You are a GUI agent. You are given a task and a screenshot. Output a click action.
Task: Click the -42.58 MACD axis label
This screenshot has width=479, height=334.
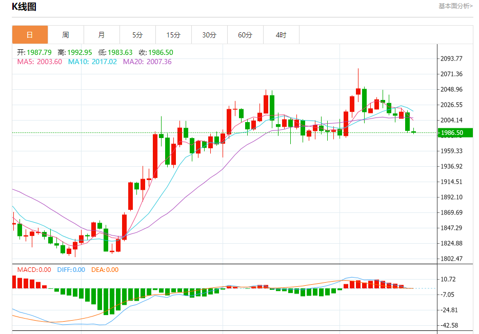[x=449, y=325]
